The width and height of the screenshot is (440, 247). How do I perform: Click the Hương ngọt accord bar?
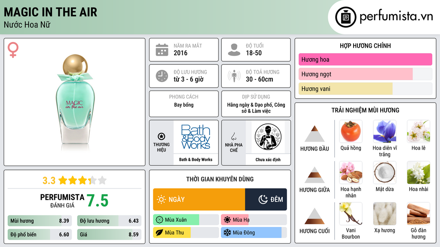pyautogui.click(x=365, y=74)
